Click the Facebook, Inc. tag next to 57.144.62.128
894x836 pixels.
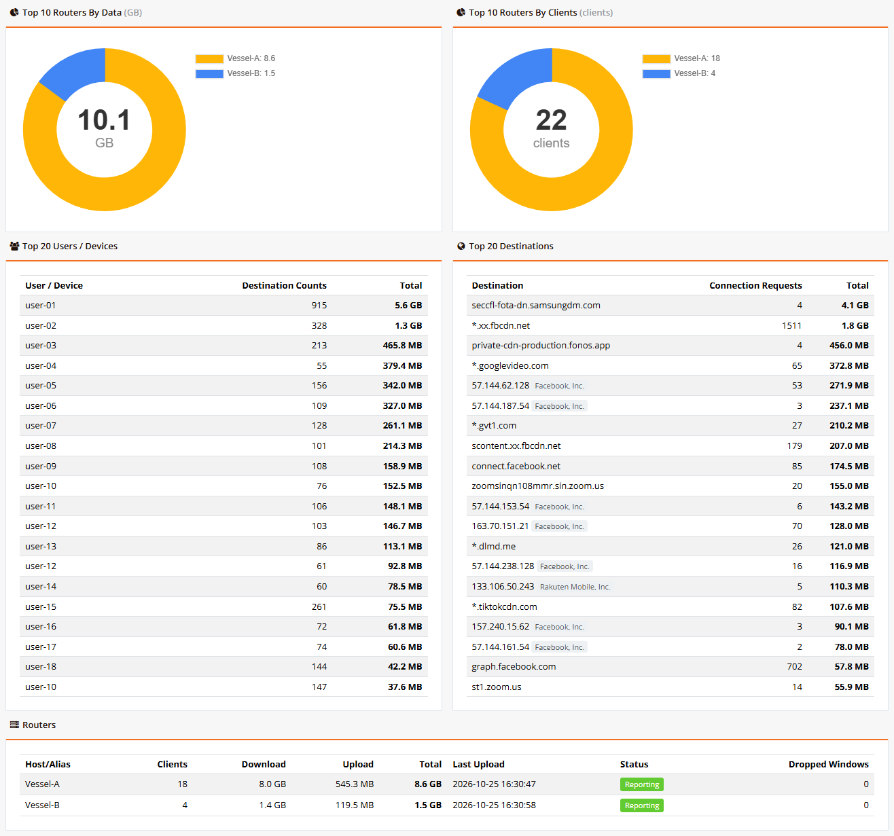(559, 386)
